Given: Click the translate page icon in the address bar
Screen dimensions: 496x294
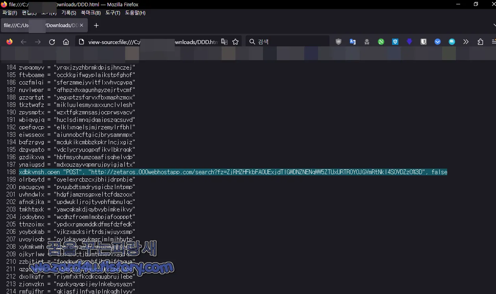Looking at the screenshot, I should (x=224, y=42).
